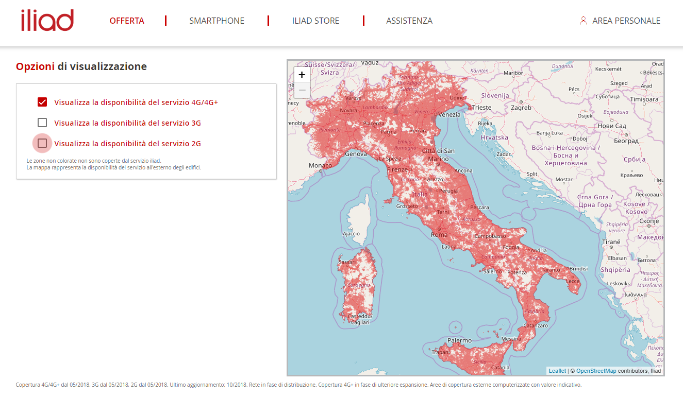This screenshot has width=683, height=397.
Task: Zoom in the map with plus button
Action: coord(302,75)
